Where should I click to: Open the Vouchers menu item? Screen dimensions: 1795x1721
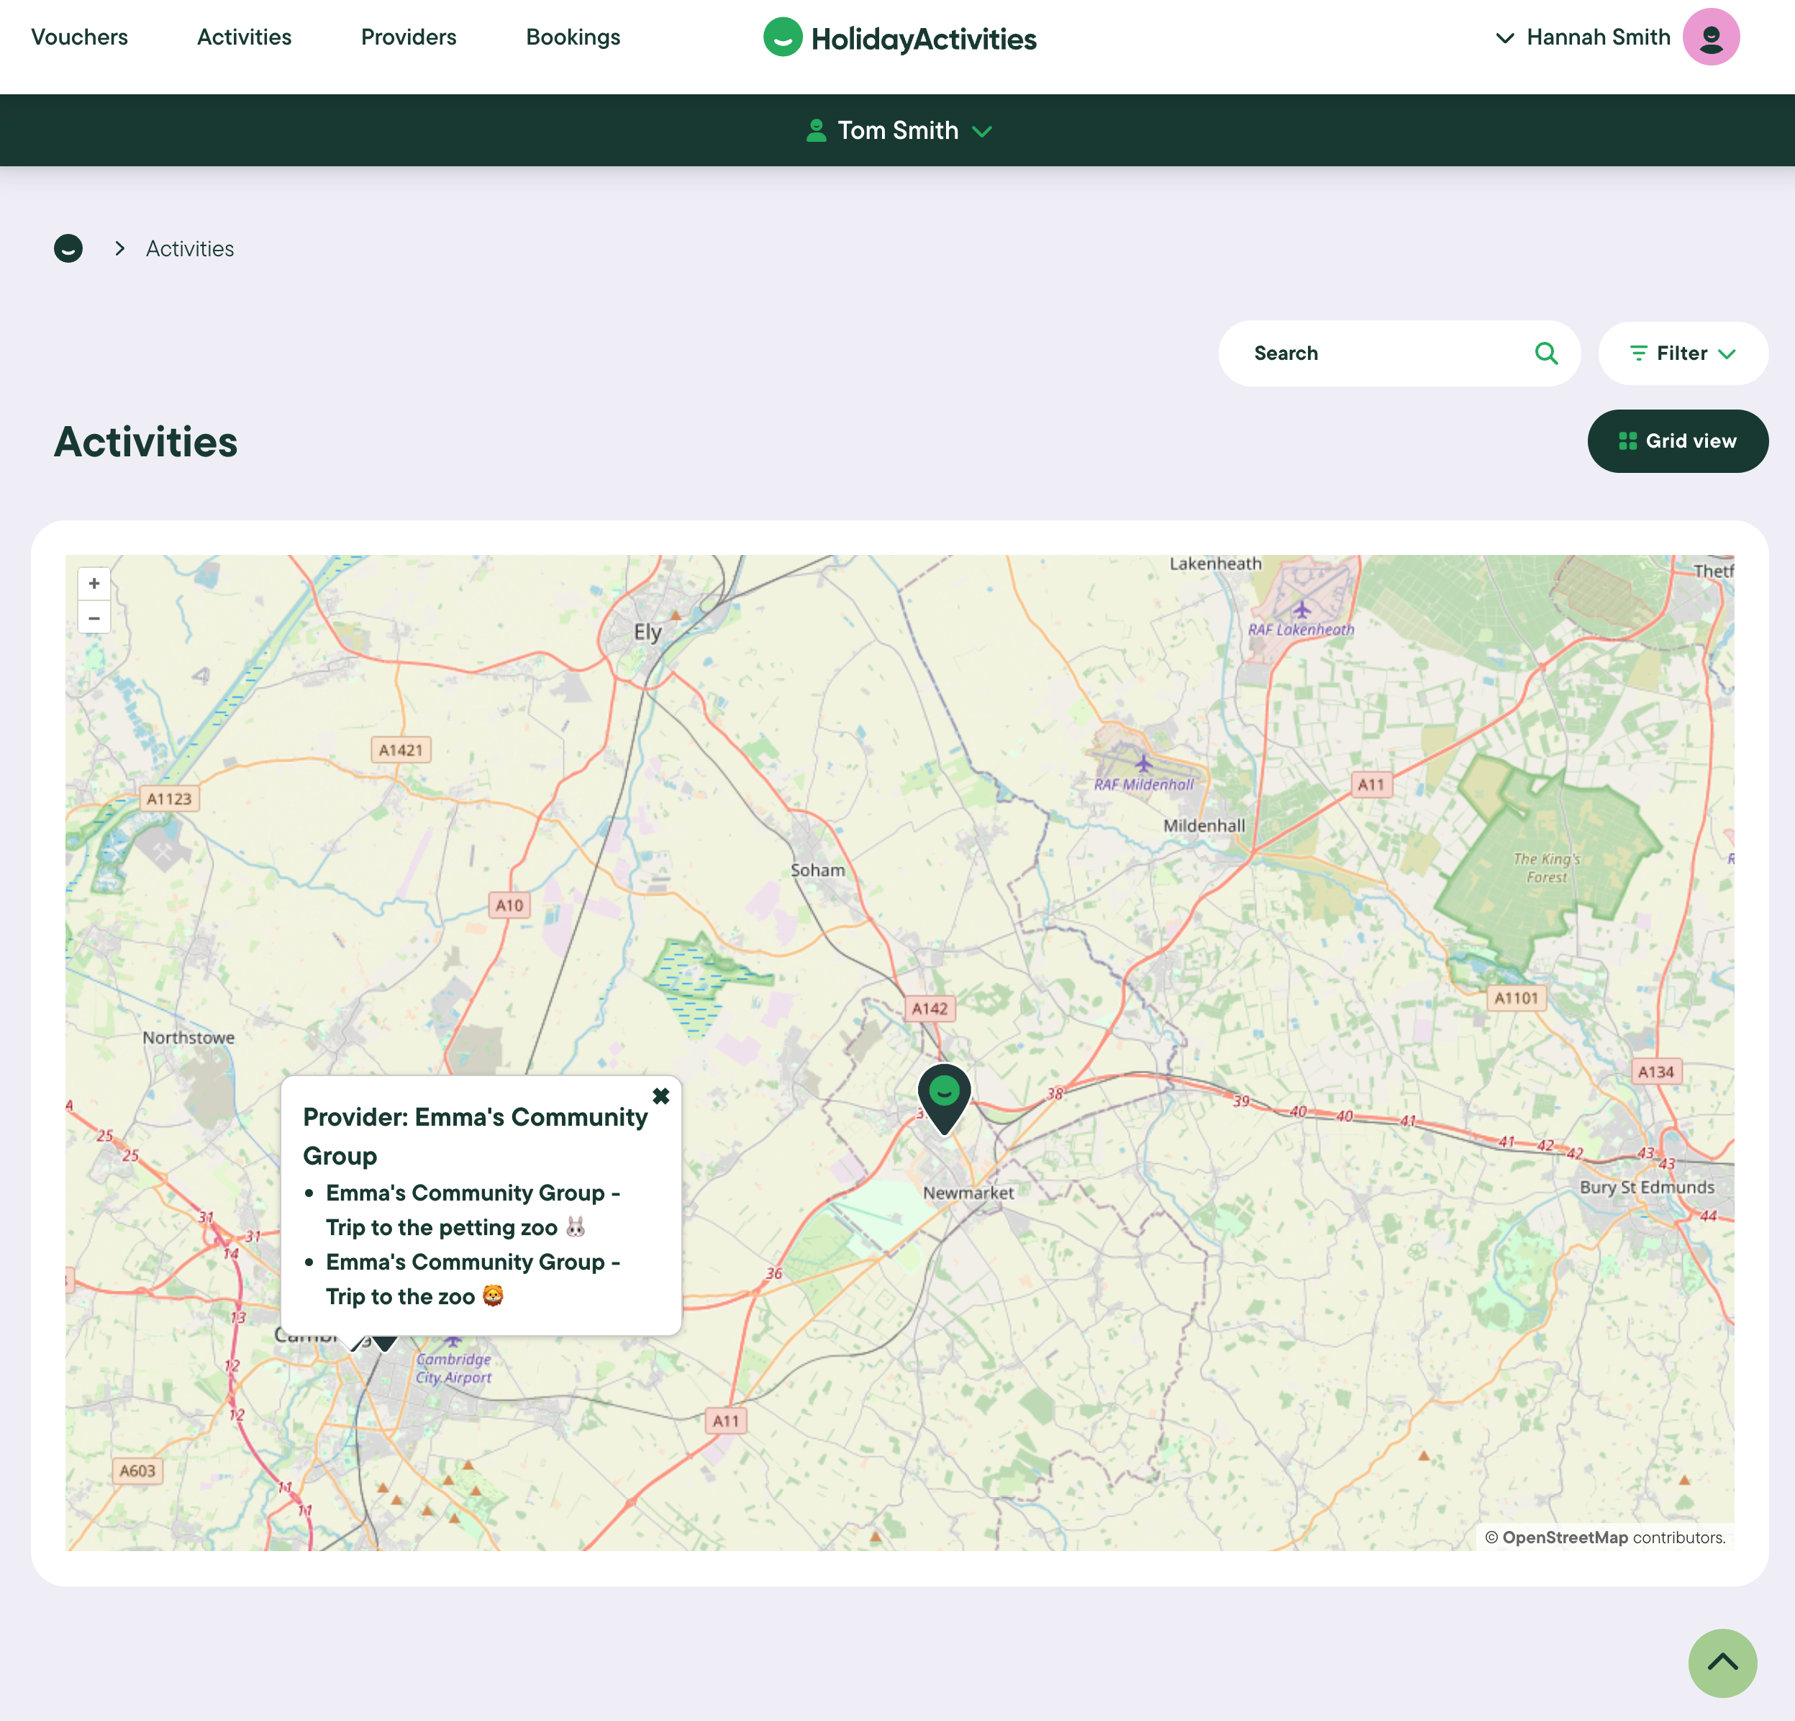[80, 37]
